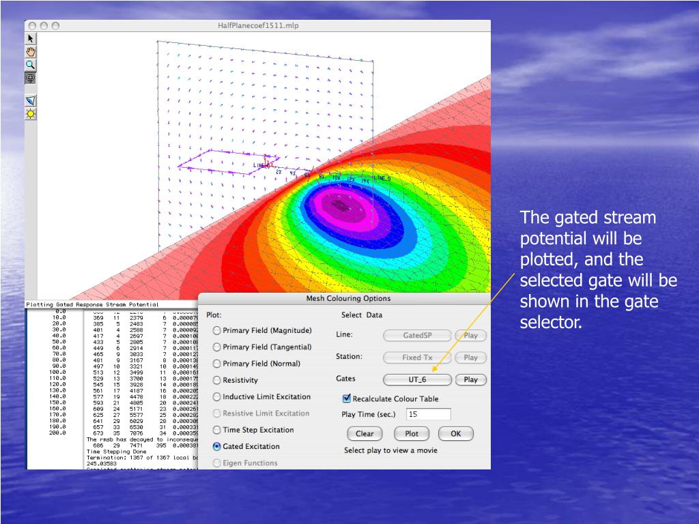
Task: Click the HalfPlanecoef1511.mlp window title
Action: pos(258,25)
